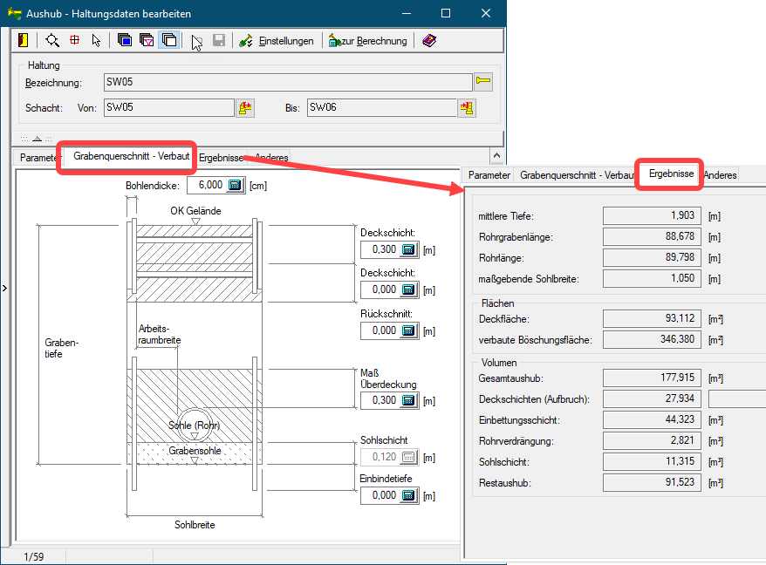766x565 pixels.
Task: Click the purple help book icon
Action: [429, 40]
